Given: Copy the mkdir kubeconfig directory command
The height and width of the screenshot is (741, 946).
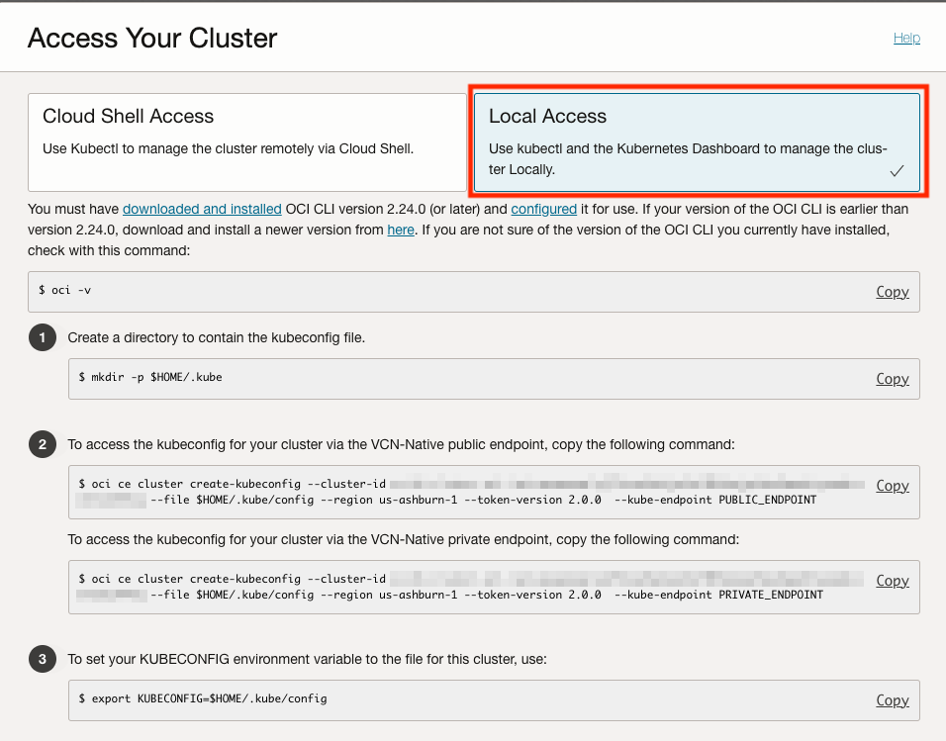Looking at the screenshot, I should coord(892,379).
